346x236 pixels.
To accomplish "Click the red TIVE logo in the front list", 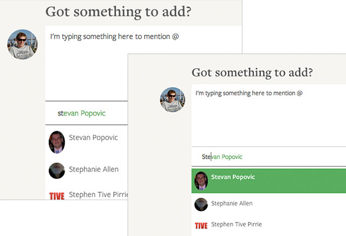I will click(201, 226).
